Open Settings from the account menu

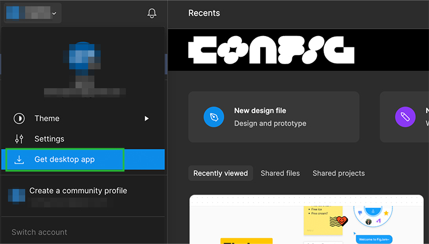[x=83, y=139]
